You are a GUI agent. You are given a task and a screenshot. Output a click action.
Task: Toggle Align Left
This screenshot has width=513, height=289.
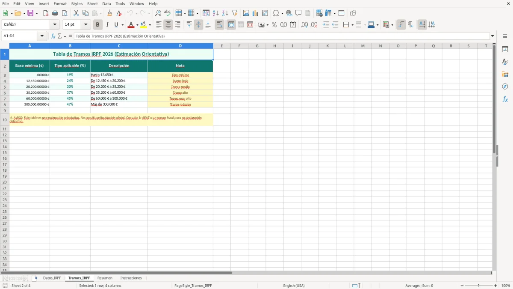(159, 25)
